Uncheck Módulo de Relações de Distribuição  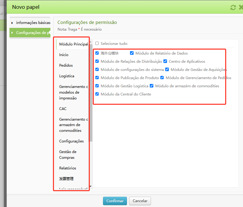[97, 61]
